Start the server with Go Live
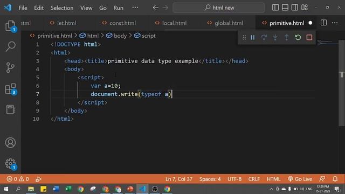 (300, 179)
